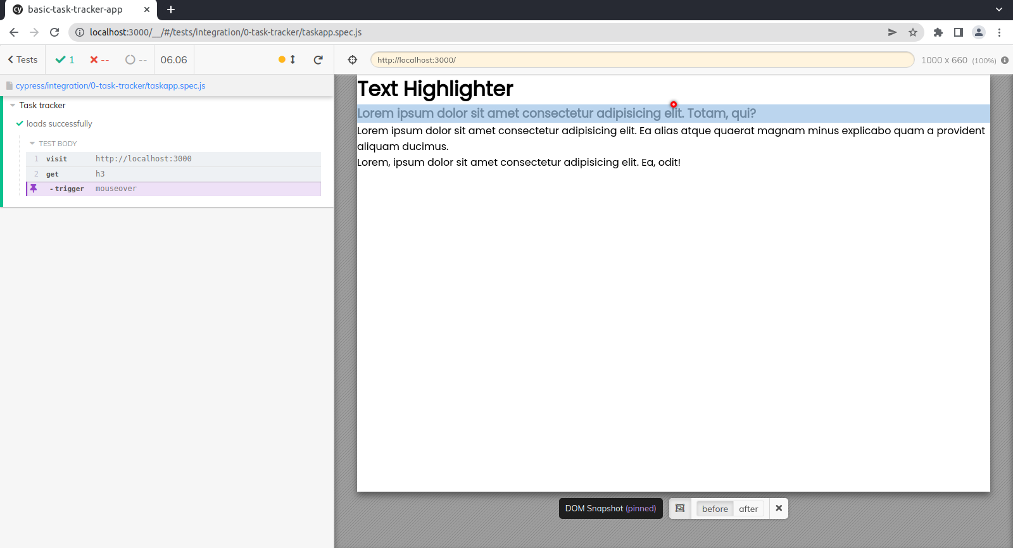Click the share page icon in address bar
Screen dimensions: 1013x548
coord(892,32)
